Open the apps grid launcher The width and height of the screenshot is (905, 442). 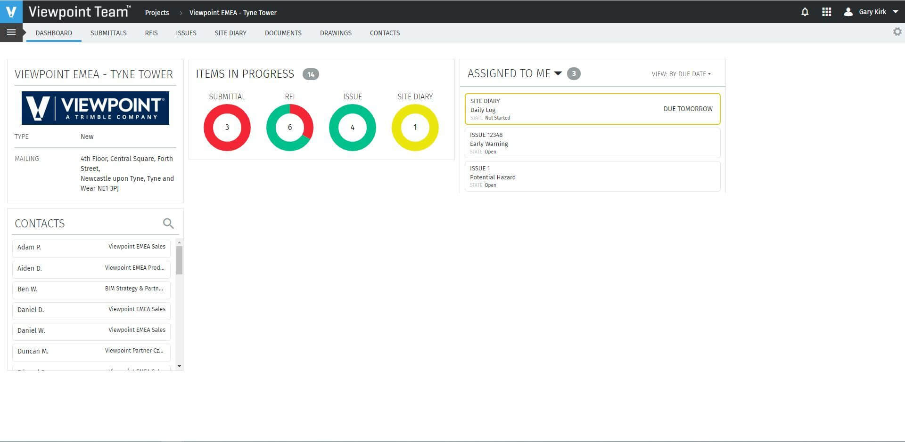[827, 12]
